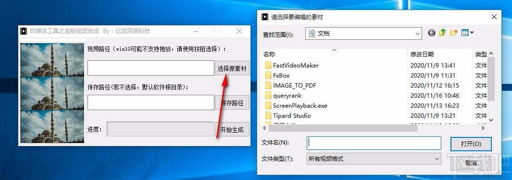
Task: Click horizontal scrollbar right arrow in file list
Action: coord(483,128)
